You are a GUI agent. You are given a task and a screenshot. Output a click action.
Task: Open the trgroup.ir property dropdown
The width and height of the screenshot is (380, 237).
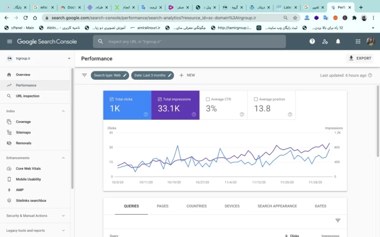click(x=69, y=59)
